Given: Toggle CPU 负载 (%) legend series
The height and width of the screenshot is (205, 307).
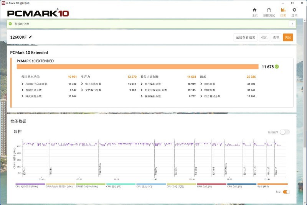Looking at the screenshot, I should [242, 185].
